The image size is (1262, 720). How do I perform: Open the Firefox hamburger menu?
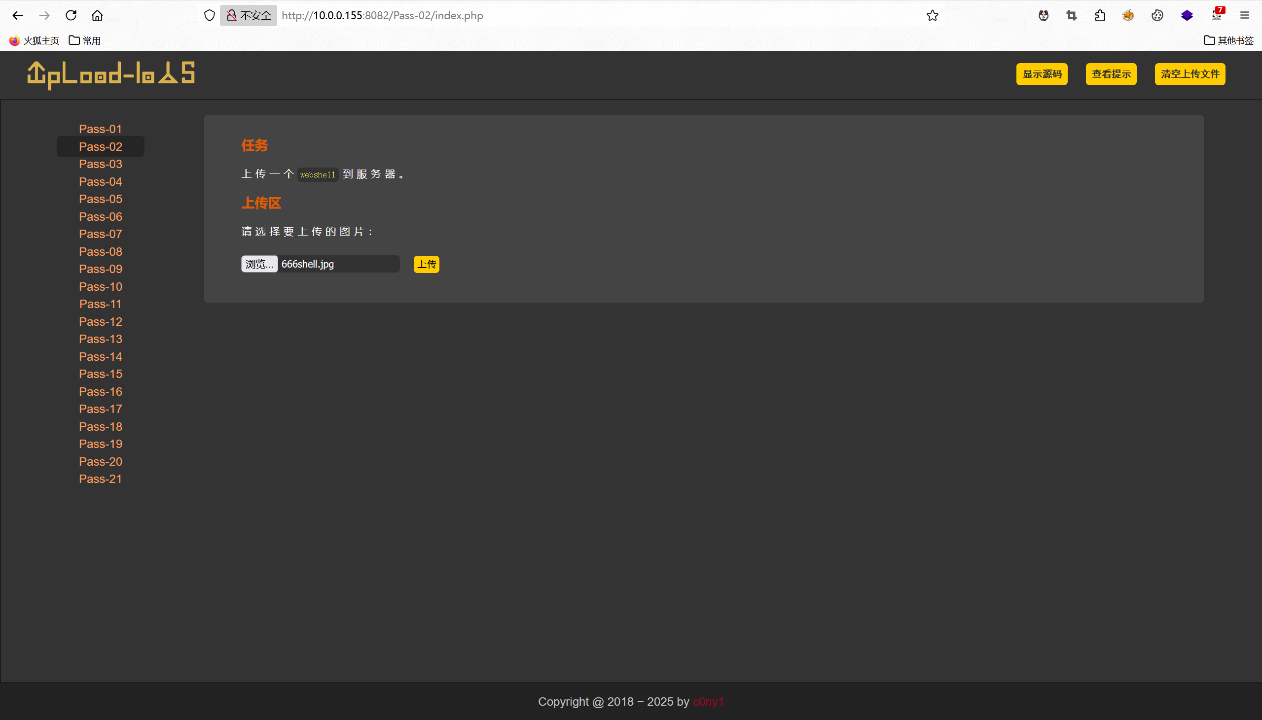click(1245, 15)
